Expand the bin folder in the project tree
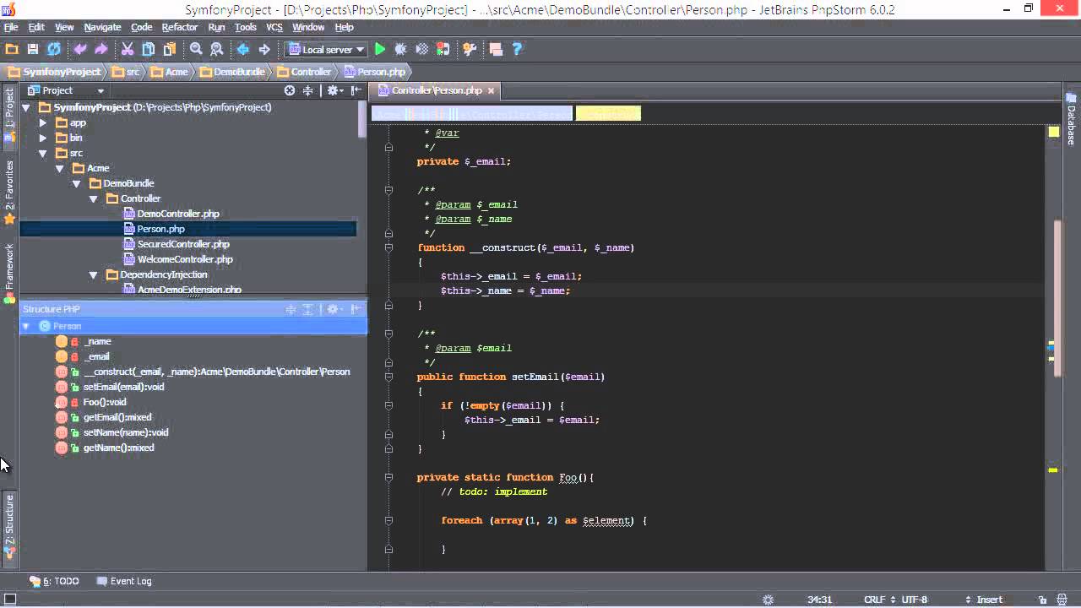1081x608 pixels. tap(43, 138)
